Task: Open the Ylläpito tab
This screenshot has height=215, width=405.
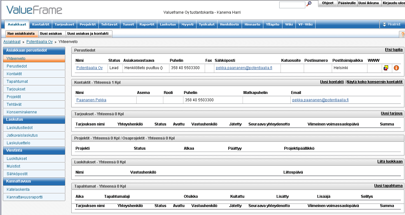Action: point(273,24)
